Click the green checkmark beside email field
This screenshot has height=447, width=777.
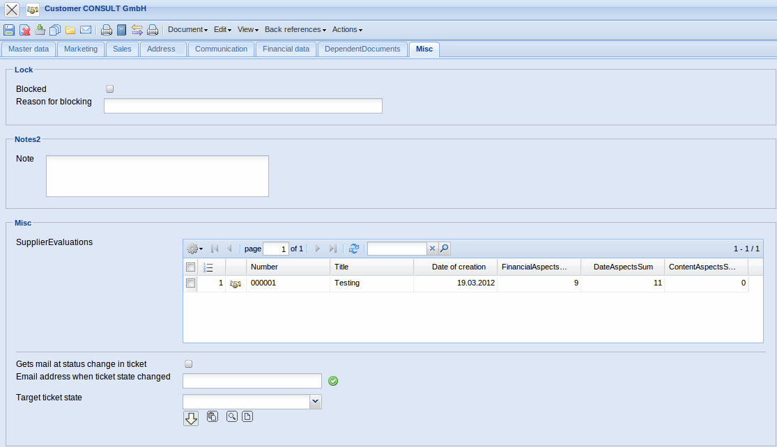coord(333,381)
